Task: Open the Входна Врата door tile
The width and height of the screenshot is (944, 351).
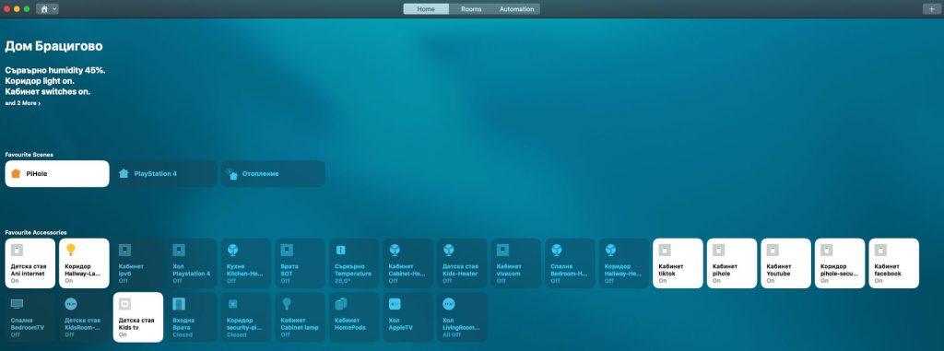Action: [x=192, y=317]
